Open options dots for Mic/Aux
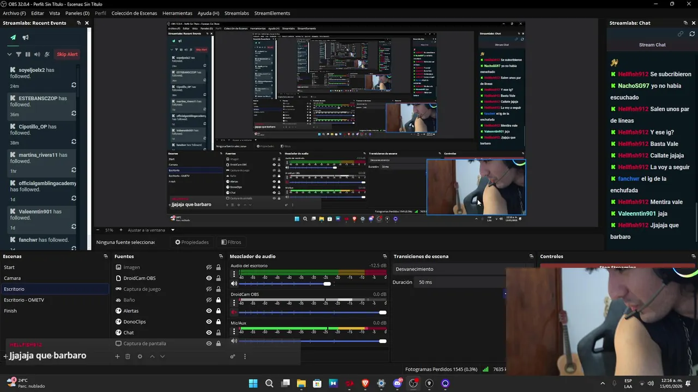 pos(234,332)
